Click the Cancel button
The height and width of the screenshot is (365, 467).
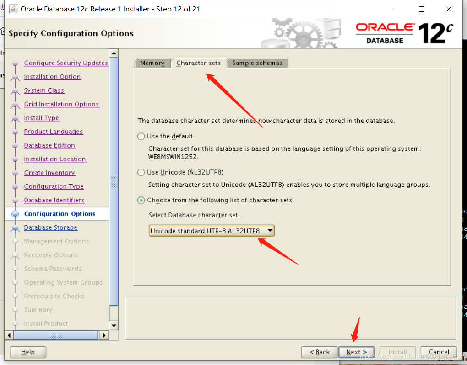click(439, 352)
